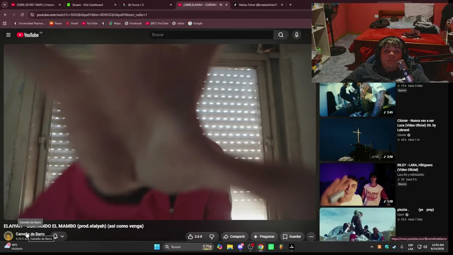Screen dimensions: 453x255
Task: Open the network tray icon
Action: click(x=419, y=247)
